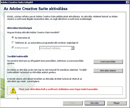Open the Licencszerződés license agreement button
Image resolution: width=130 pixels, height=108 pixels.
click(x=108, y=62)
